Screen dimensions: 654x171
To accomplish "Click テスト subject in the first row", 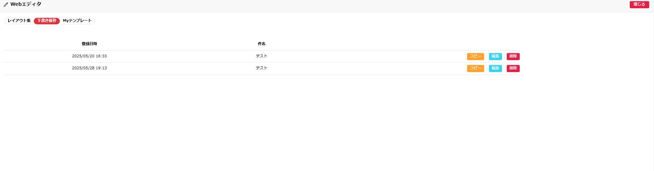I will [x=261, y=56].
